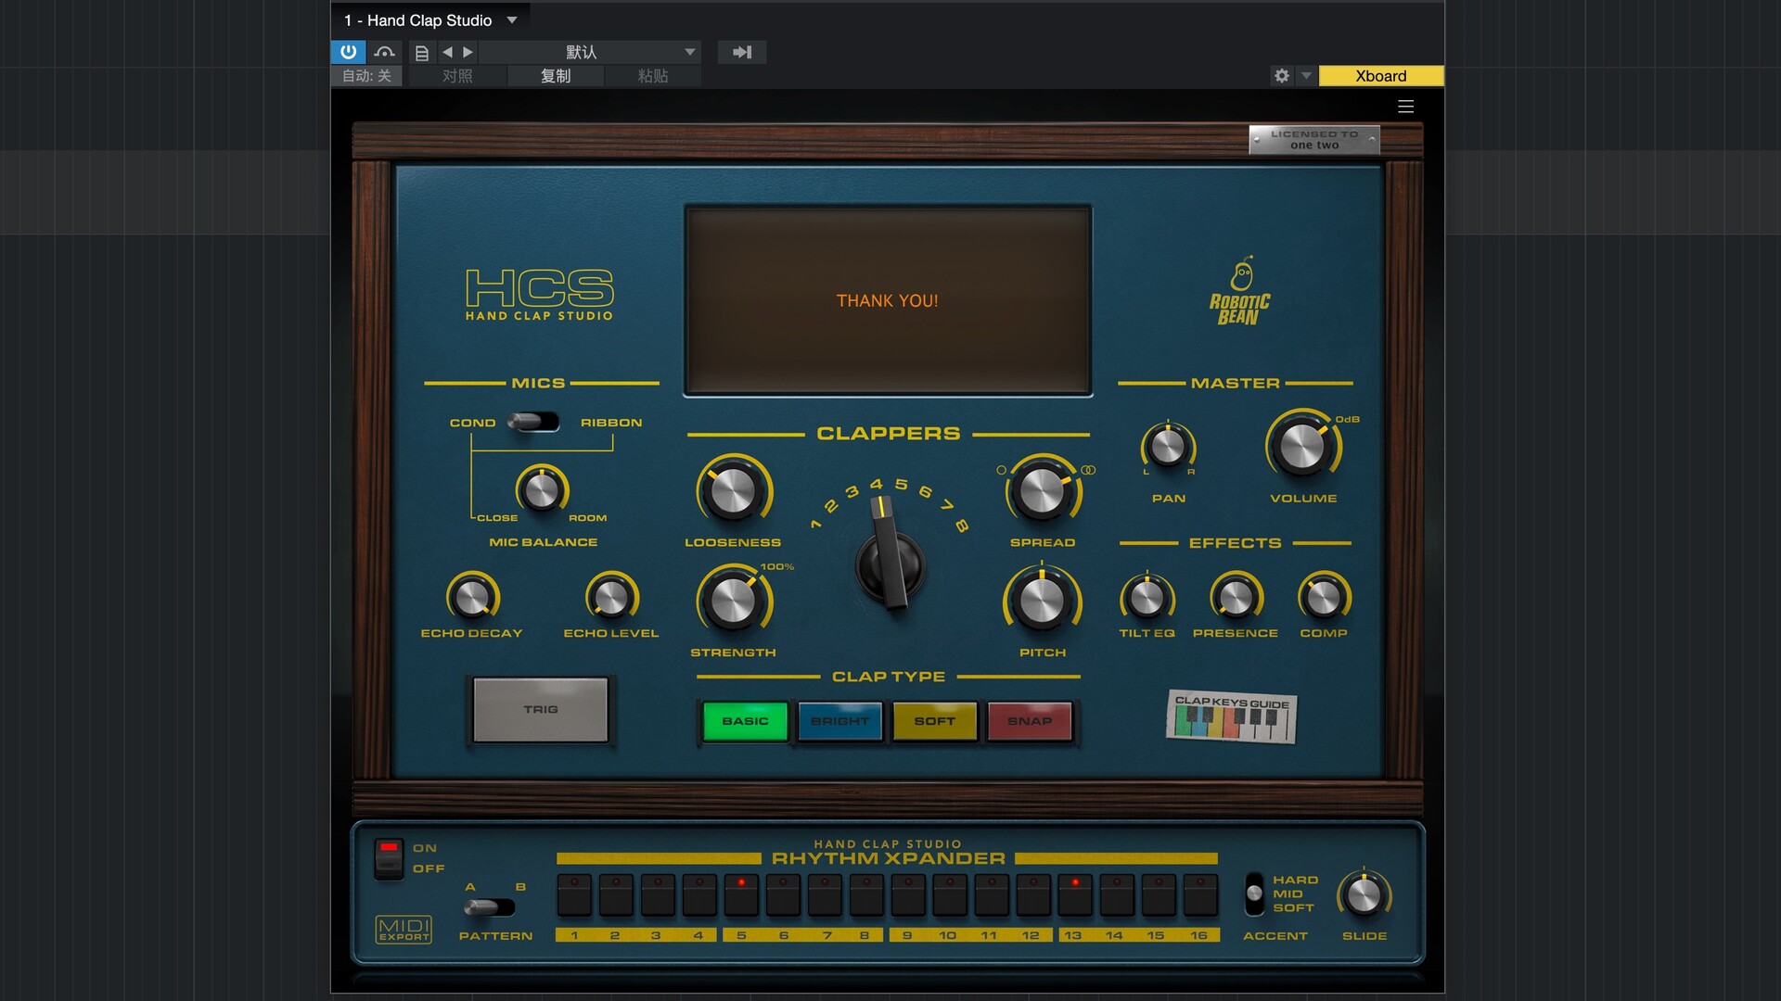Select the BRIGHT clap type
The width and height of the screenshot is (1781, 1001).
point(840,721)
